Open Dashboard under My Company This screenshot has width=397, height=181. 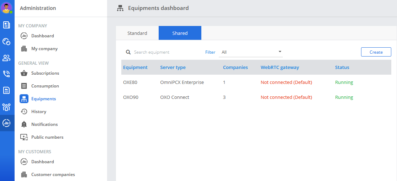click(43, 36)
